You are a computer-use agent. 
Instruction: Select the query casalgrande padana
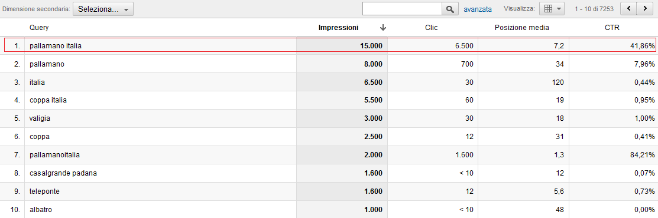63,173
